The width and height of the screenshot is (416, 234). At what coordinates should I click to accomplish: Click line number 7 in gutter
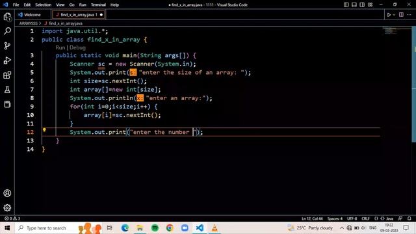pyautogui.click(x=32, y=90)
